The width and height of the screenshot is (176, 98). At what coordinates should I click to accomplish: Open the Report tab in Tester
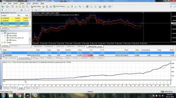click(x=28, y=88)
